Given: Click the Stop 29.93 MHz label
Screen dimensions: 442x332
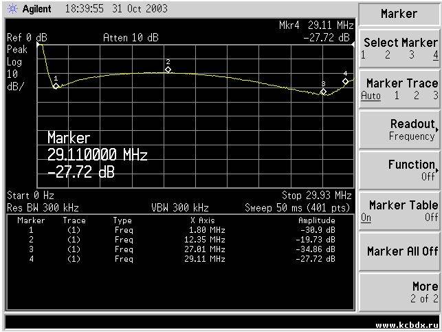Looking at the screenshot, I should click(317, 195).
